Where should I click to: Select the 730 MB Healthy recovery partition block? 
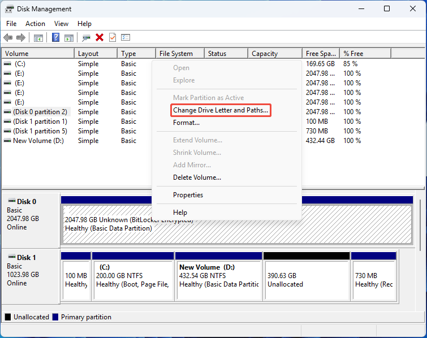coord(374,280)
